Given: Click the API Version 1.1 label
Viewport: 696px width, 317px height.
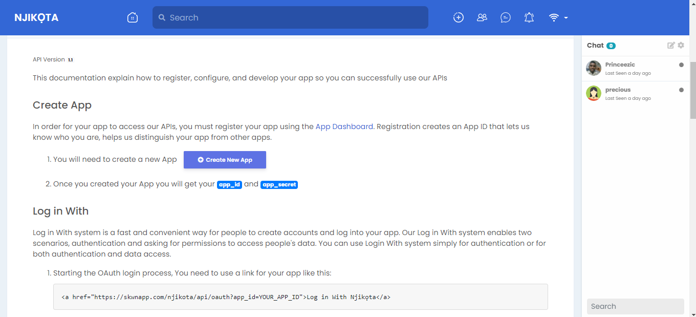Looking at the screenshot, I should (x=53, y=59).
